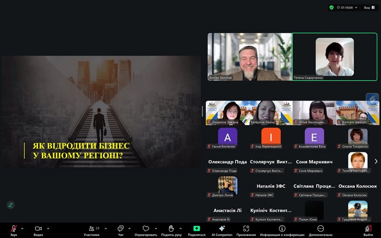Turn on camera via Видео button

pyautogui.click(x=38, y=229)
